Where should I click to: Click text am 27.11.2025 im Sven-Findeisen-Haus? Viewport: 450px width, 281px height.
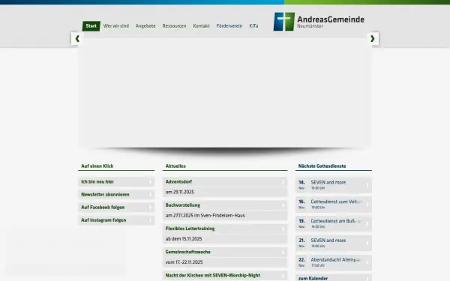(205, 216)
